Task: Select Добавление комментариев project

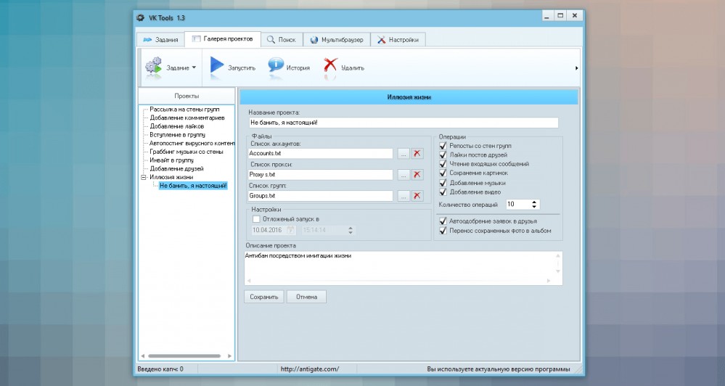Action: (x=187, y=118)
